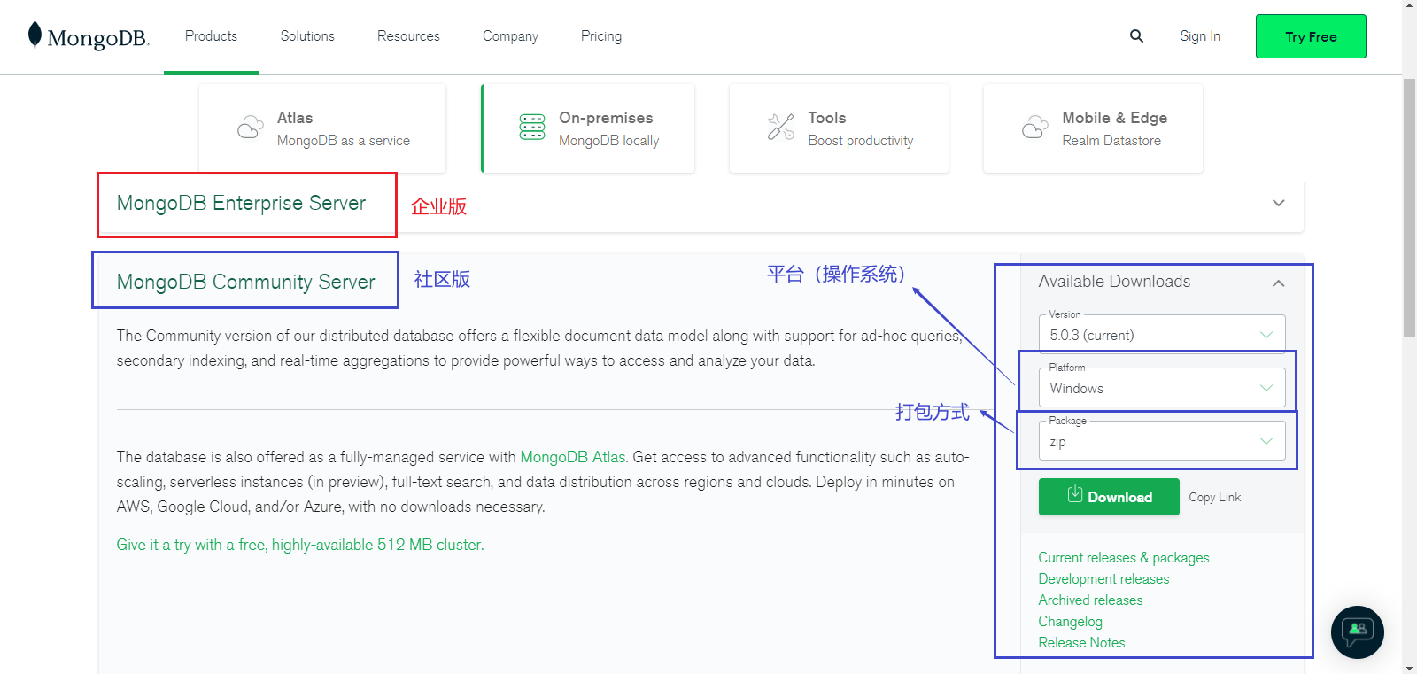
Task: Open the Release Notes link
Action: [1081, 643]
